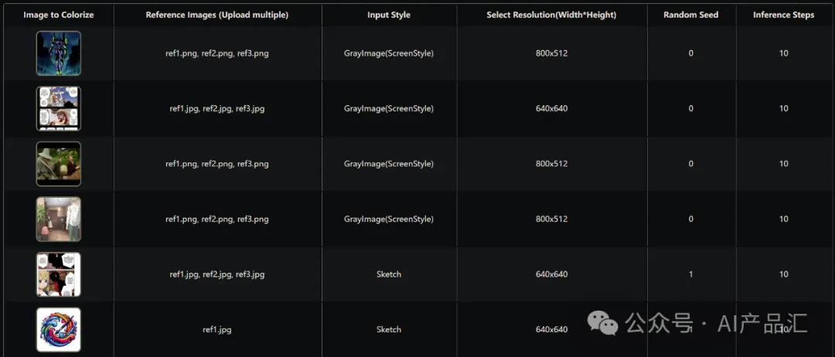This screenshot has height=357, width=835.
Task: Open the second row manga page thumbnail
Action: [59, 108]
